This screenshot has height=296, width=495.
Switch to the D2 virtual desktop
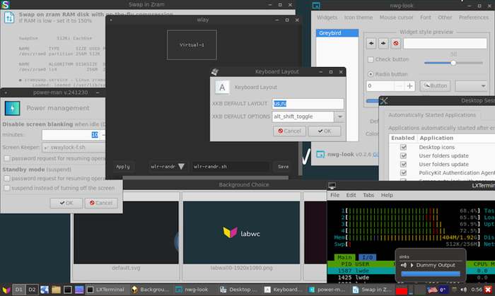coord(32,290)
